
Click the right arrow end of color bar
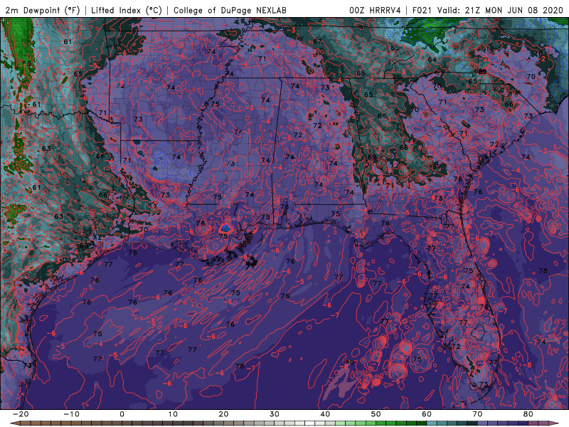pos(555,423)
